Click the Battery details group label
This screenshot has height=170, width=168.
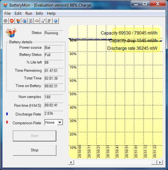[21, 42]
